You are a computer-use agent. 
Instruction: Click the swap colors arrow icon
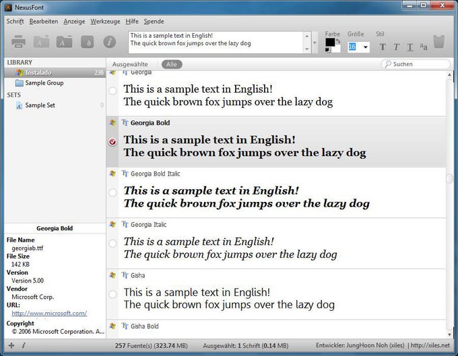338,41
